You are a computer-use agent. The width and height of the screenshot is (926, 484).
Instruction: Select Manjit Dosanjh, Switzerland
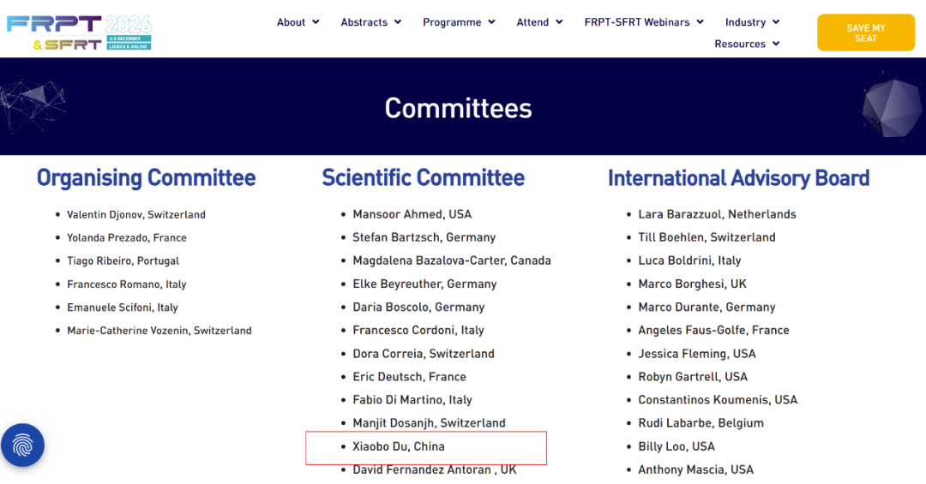point(429,422)
